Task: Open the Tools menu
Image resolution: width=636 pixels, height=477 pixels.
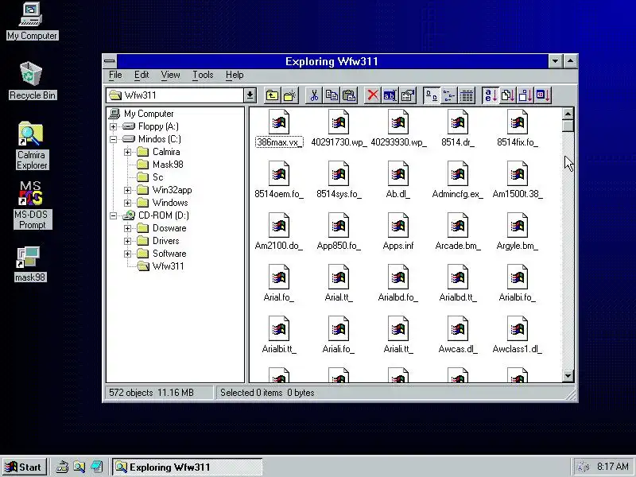Action: 203,75
